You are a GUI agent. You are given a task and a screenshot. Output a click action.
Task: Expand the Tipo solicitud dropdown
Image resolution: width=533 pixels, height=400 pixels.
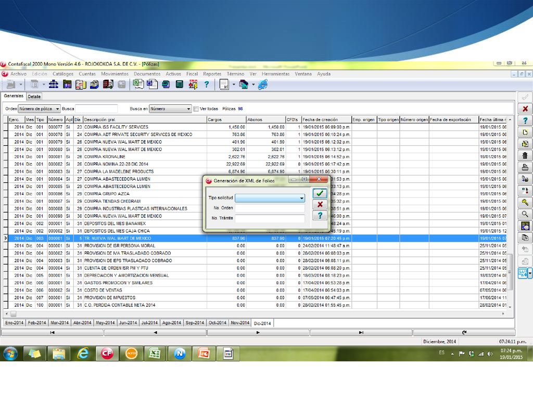tap(301, 198)
